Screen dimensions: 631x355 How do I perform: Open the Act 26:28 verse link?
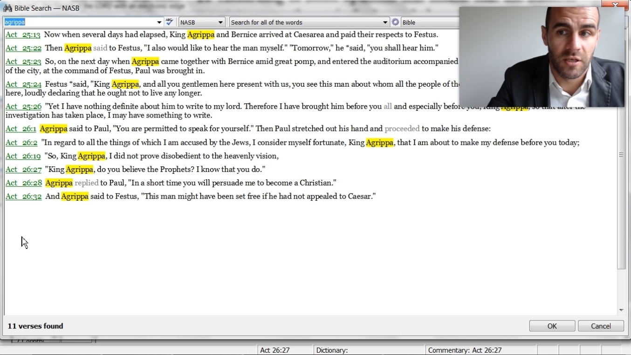click(x=23, y=183)
